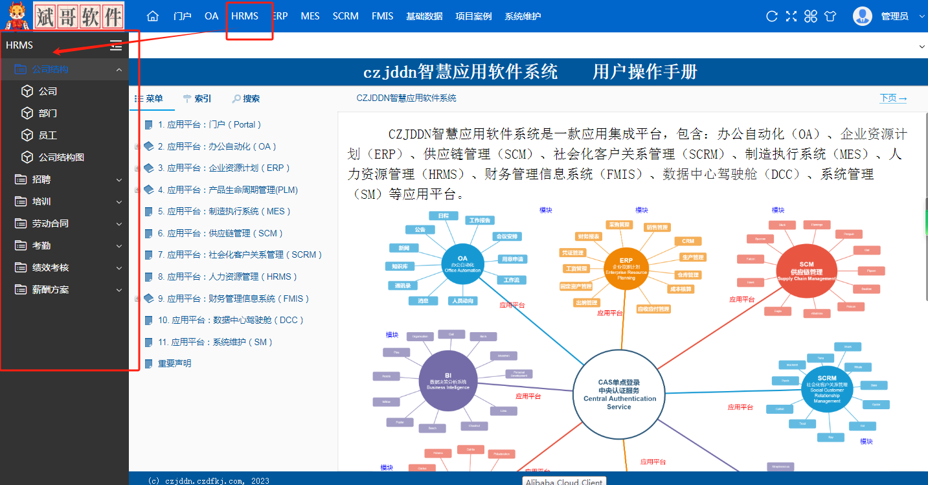The width and height of the screenshot is (928, 485).
Task: Click the cube icon beside 公司结构图
Action: click(27, 157)
